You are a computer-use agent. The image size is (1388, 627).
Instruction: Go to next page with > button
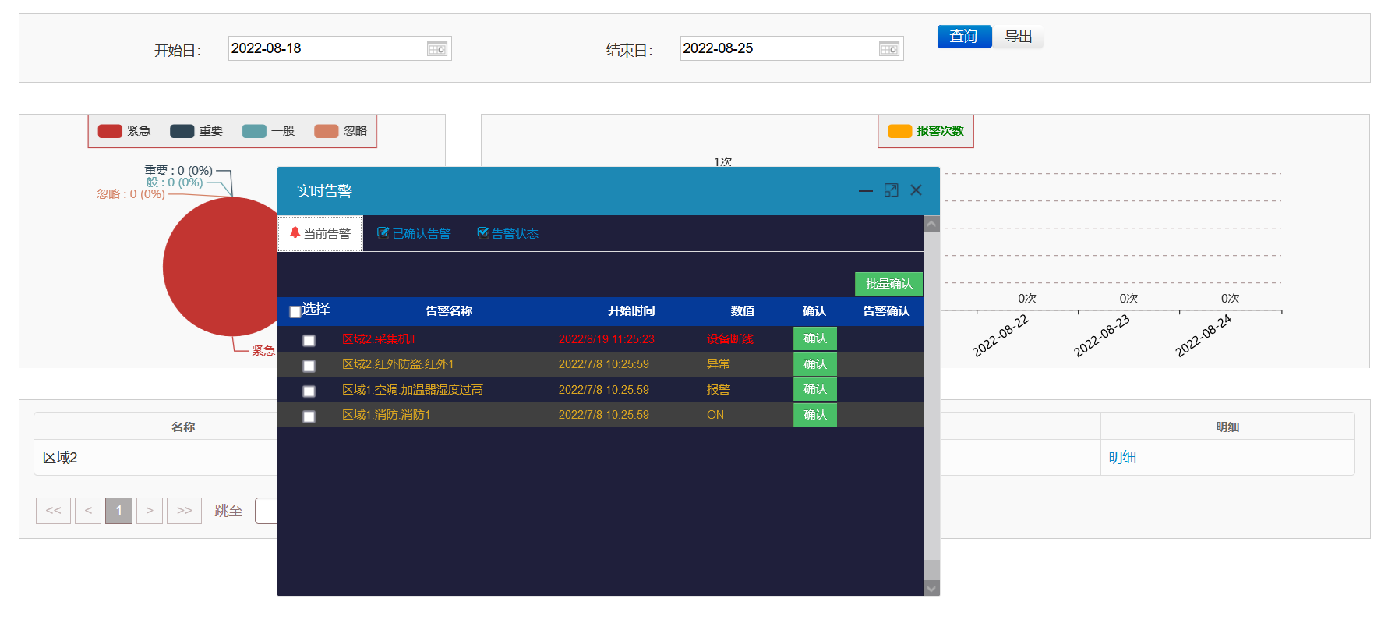point(150,511)
